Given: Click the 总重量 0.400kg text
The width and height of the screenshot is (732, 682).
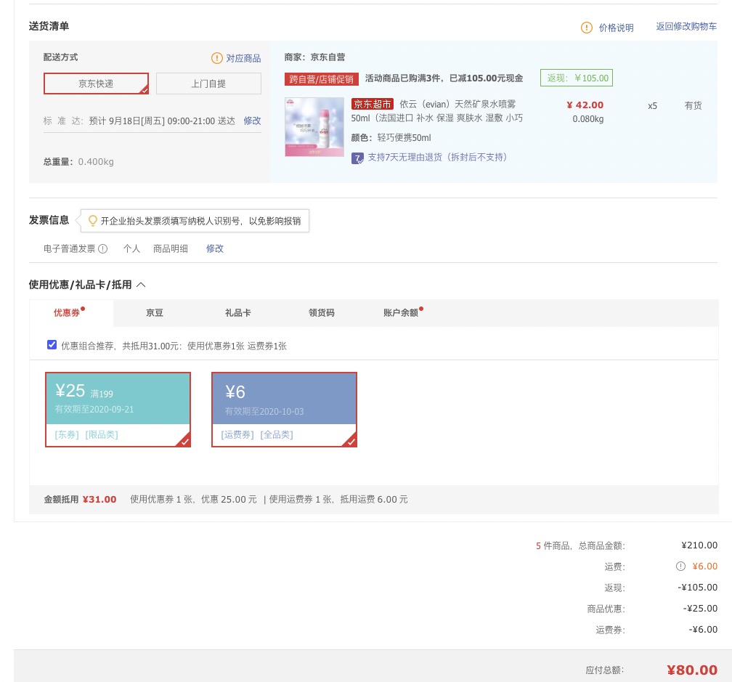Looking at the screenshot, I should (x=78, y=162).
